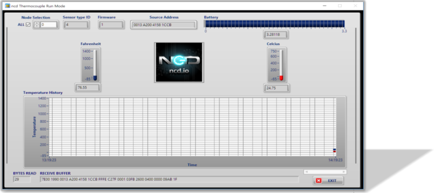Viewport: 434px width, 193px height.
Task: Click the BYTES READ counter field
Action: (x=21, y=179)
